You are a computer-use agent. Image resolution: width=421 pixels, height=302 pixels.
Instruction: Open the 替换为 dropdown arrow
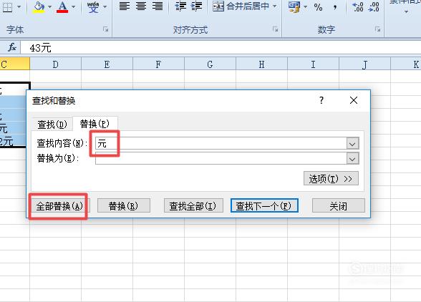click(x=352, y=159)
